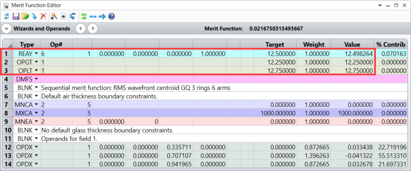Image resolution: width=411 pixels, height=171 pixels.
Task: Click 'No default glass thickness boundary constraints.' text
Action: coord(107,130)
